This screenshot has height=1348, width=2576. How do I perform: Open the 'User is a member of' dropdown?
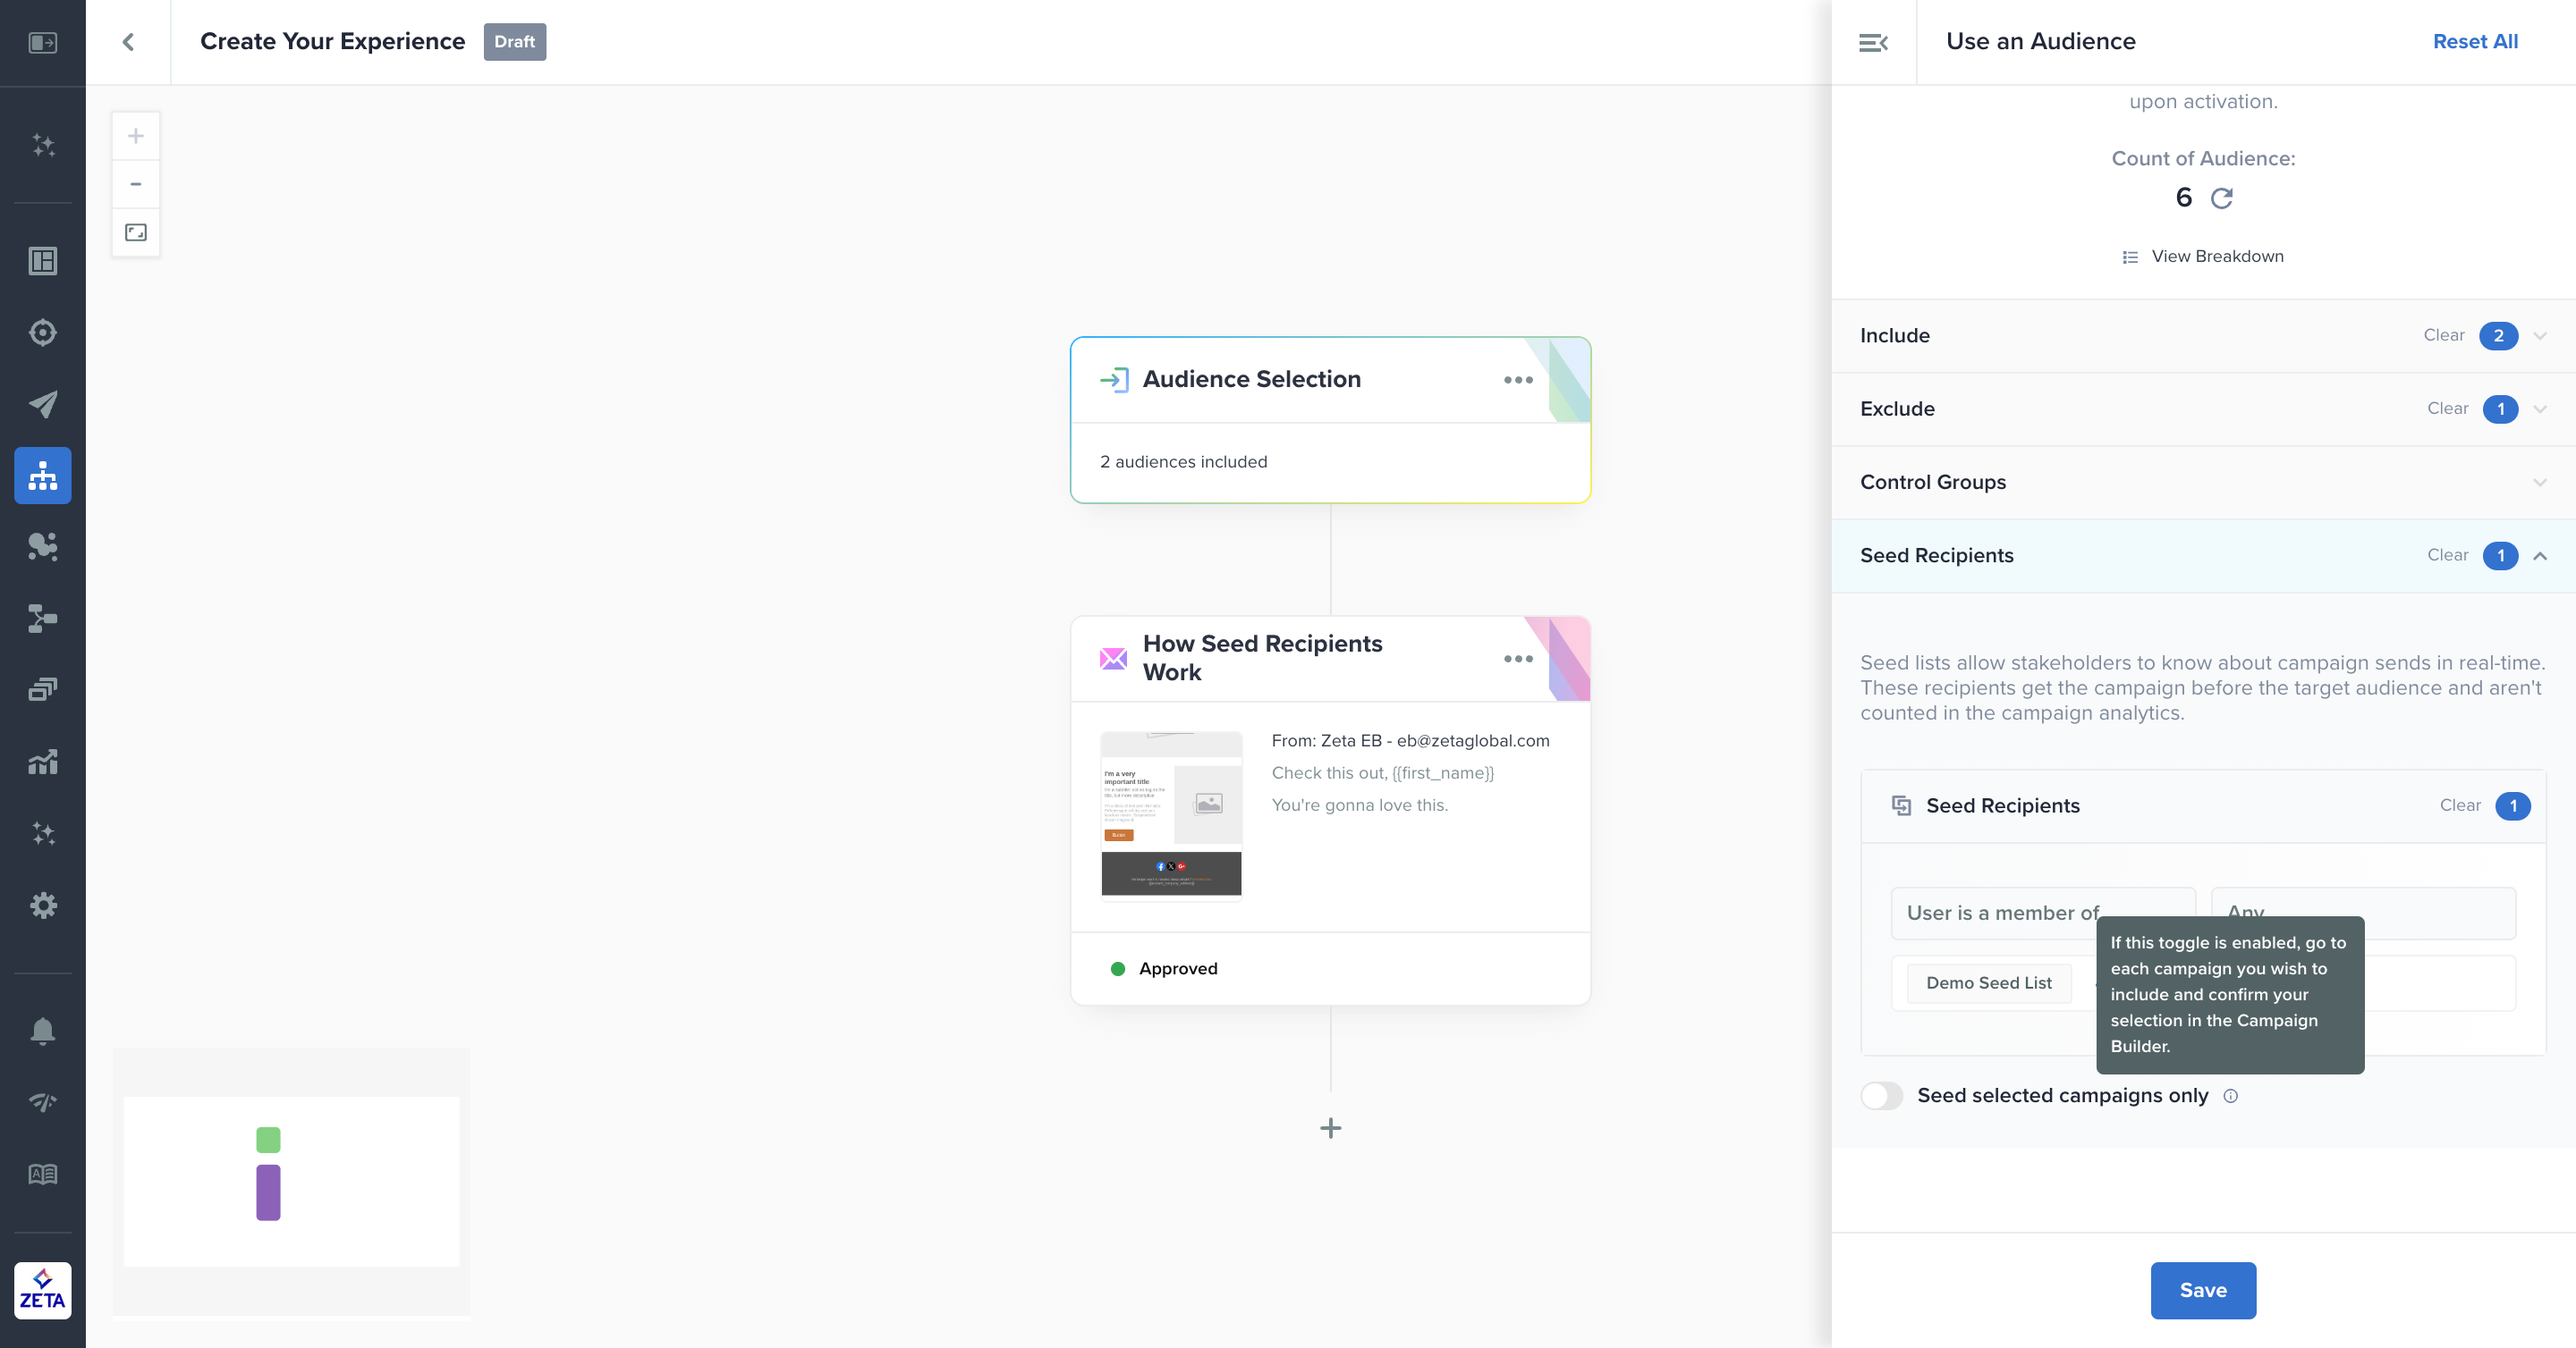2000,913
